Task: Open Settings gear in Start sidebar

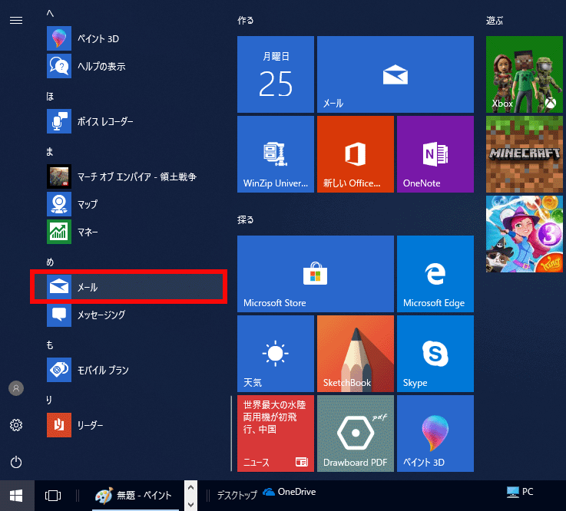Action: click(16, 425)
